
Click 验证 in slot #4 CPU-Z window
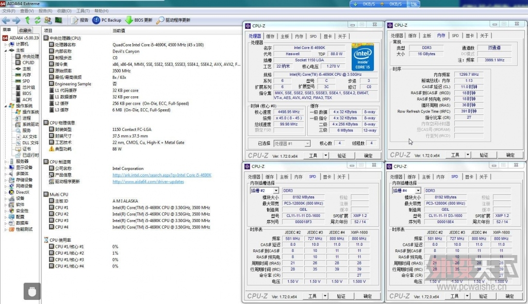pyautogui.click(x=483, y=296)
